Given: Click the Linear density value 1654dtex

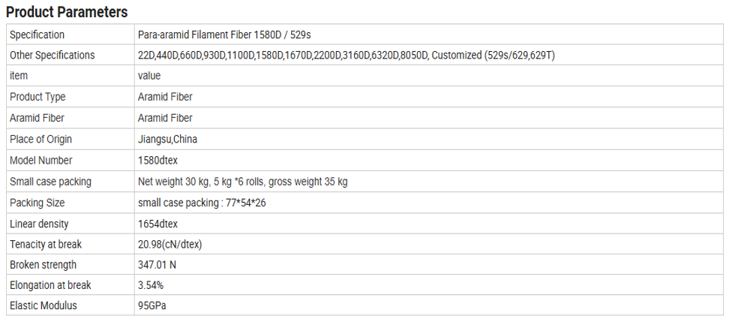Looking at the screenshot, I should click(x=157, y=224).
